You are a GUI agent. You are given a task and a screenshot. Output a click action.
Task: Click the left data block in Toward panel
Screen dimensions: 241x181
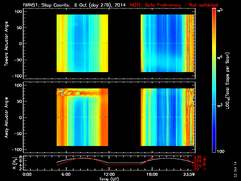coord(82,43)
